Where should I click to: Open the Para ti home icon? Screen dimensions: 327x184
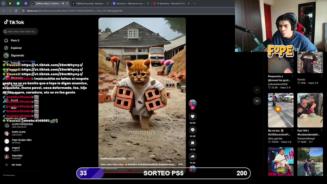[6, 40]
